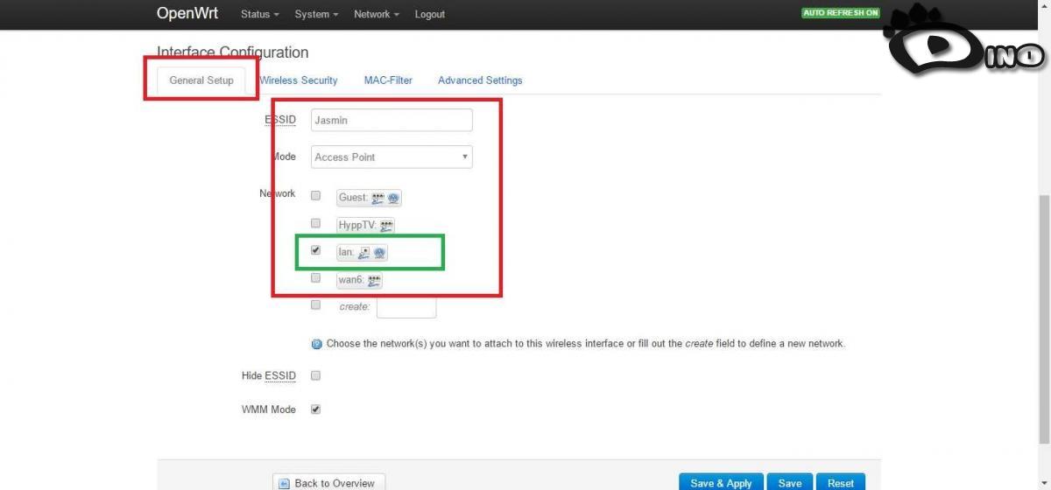This screenshot has width=1051, height=490.
Task: Click the Save & Apply button
Action: pyautogui.click(x=721, y=483)
